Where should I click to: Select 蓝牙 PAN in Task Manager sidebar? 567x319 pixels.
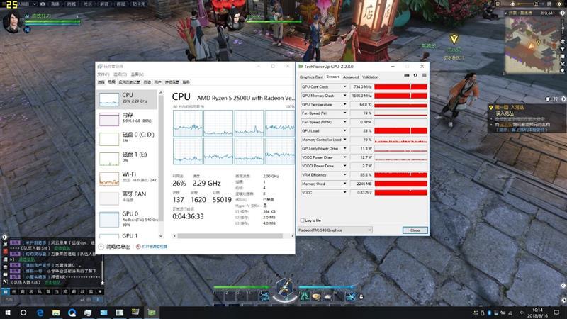pos(128,198)
